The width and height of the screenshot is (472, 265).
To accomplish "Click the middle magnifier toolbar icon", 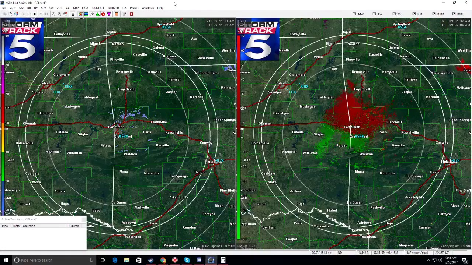I will (60, 14).
